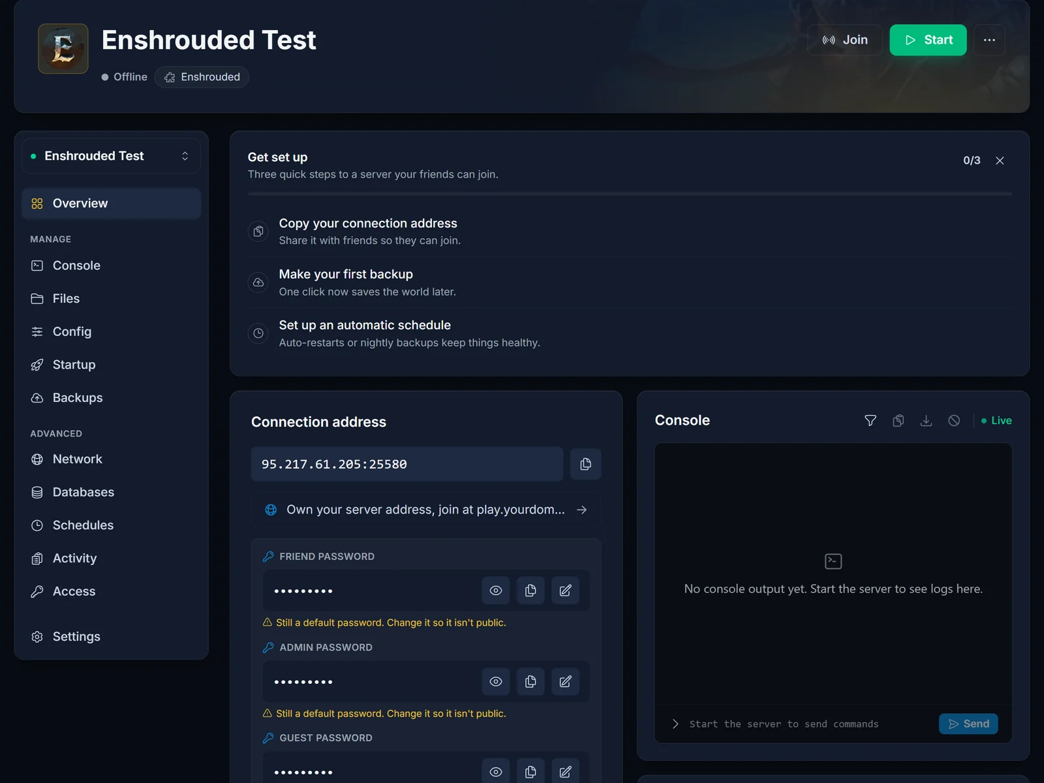This screenshot has height=783, width=1044.
Task: Edit the admin password
Action: pyautogui.click(x=566, y=681)
